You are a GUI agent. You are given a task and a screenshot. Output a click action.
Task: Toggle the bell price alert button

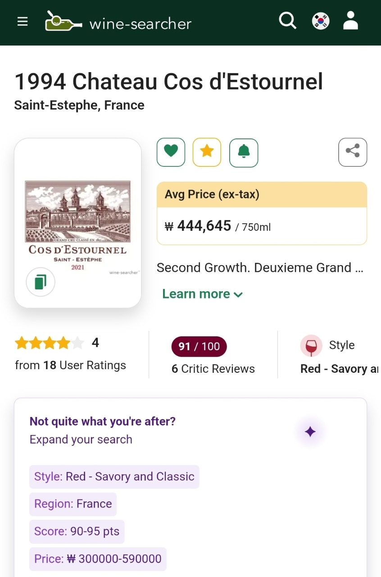coord(244,152)
